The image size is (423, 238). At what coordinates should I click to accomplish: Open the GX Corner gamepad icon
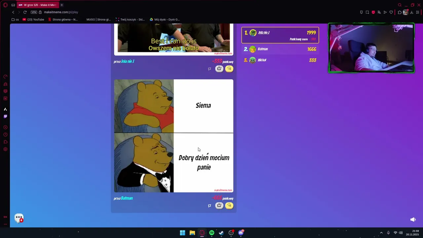(x=13, y=5)
